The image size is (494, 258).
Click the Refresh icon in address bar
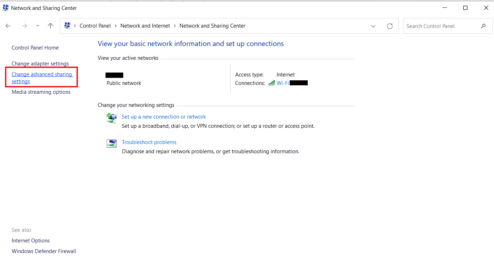tap(390, 26)
